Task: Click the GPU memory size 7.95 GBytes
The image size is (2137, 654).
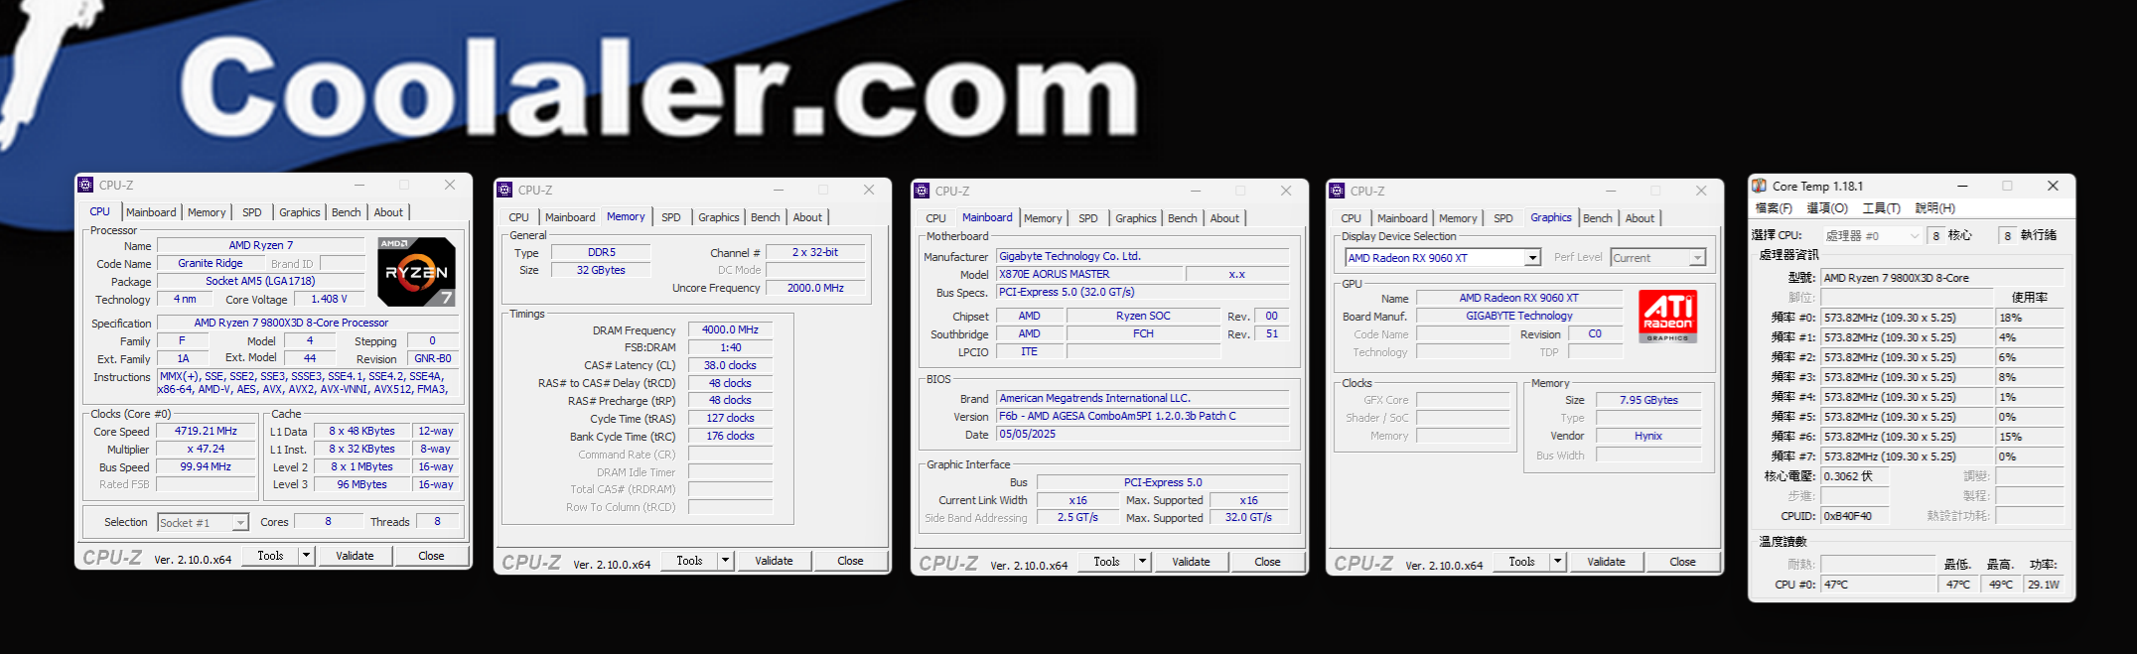Action: 1648,401
